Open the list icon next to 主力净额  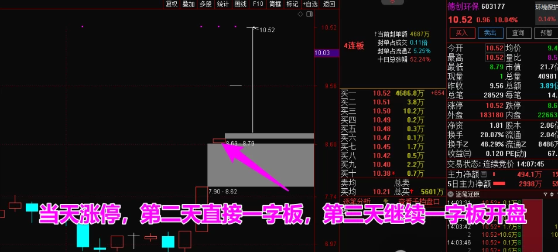pos(484,175)
